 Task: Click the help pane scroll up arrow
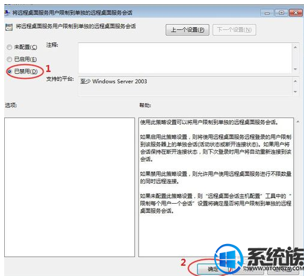tap(298, 122)
